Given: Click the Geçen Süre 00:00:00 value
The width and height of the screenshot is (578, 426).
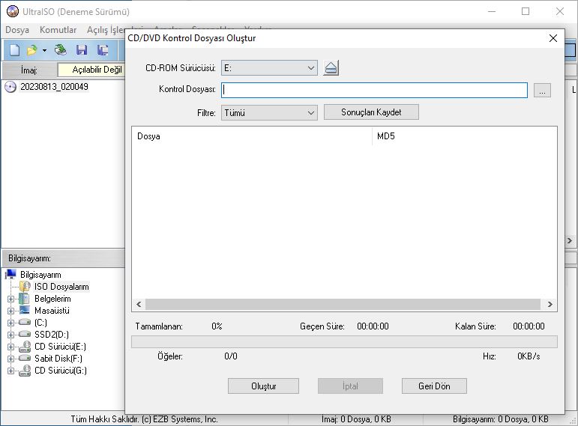Looking at the screenshot, I should pyautogui.click(x=373, y=326).
